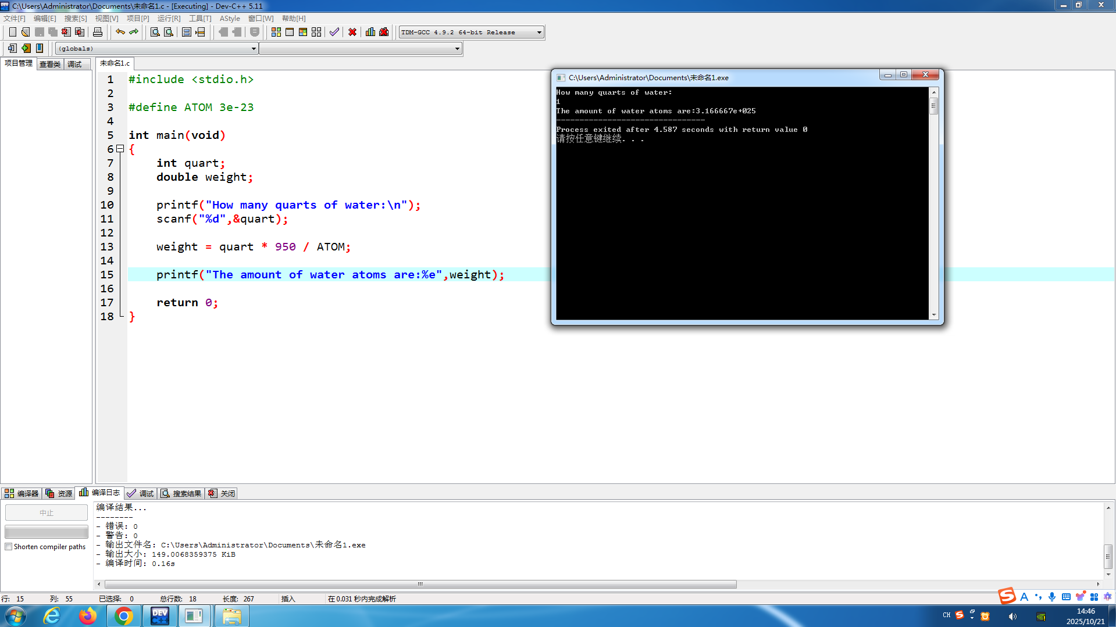Open the 编辑[E] menu
This screenshot has height=627, width=1116.
[45, 19]
